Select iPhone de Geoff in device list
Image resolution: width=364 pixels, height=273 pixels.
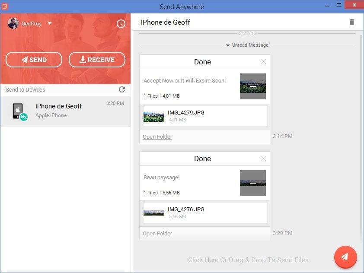(65, 111)
